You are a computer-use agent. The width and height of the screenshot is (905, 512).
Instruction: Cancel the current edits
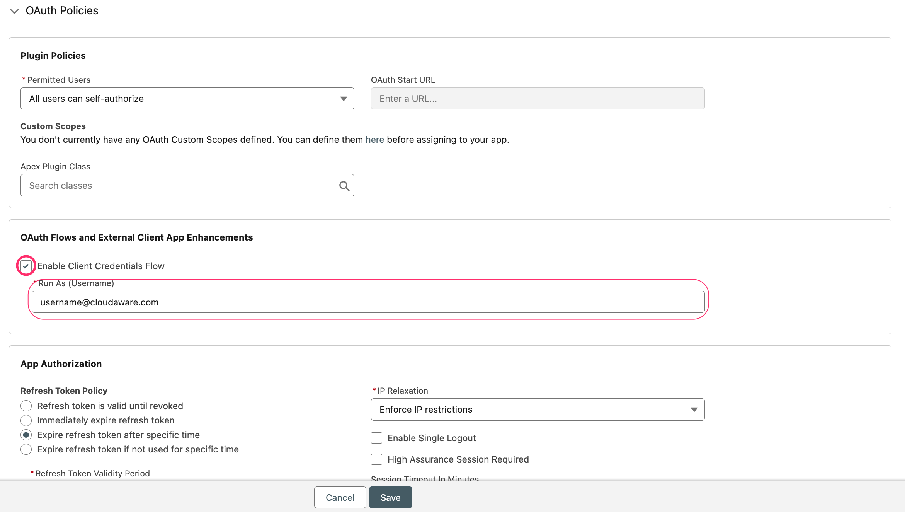(340, 497)
